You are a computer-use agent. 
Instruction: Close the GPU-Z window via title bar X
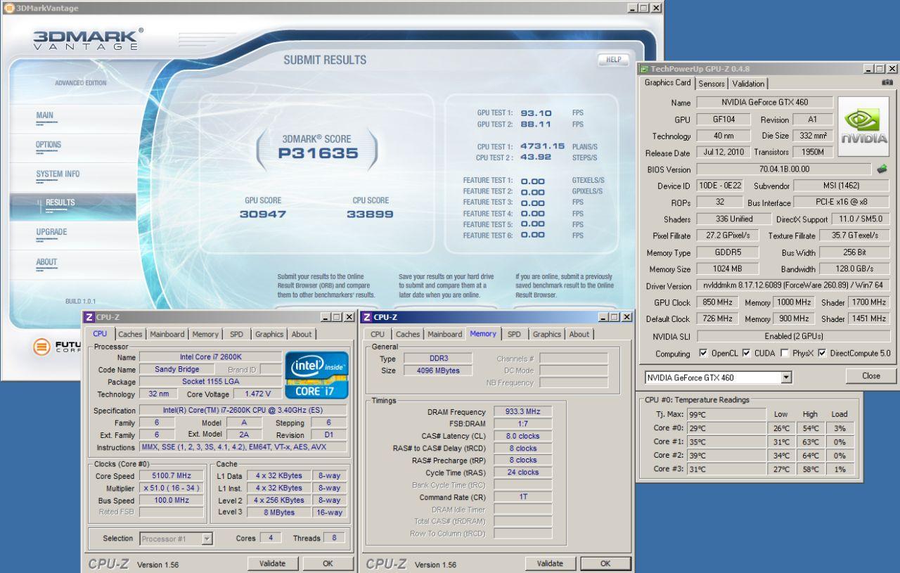click(x=892, y=69)
